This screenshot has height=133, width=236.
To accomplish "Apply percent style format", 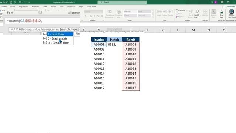I will coord(91,16).
